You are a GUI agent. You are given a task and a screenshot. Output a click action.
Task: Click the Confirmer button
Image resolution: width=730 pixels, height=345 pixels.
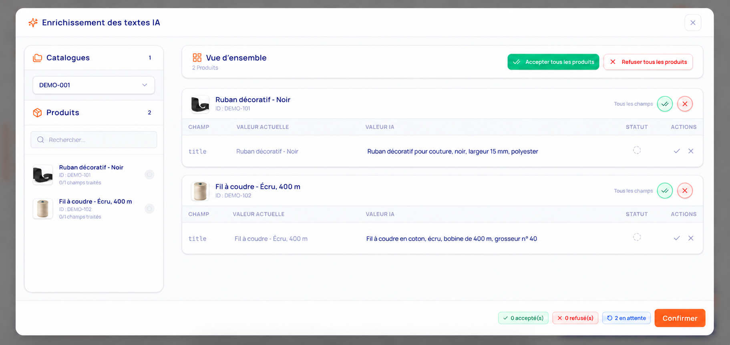point(680,318)
